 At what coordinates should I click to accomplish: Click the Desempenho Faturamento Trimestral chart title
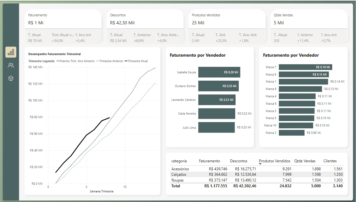coord(54,54)
